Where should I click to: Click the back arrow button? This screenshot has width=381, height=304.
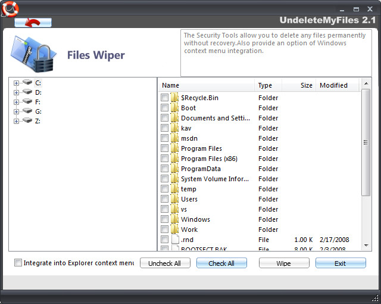33,23
